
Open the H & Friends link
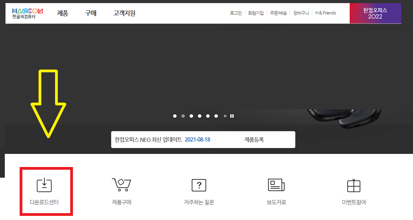[326, 13]
